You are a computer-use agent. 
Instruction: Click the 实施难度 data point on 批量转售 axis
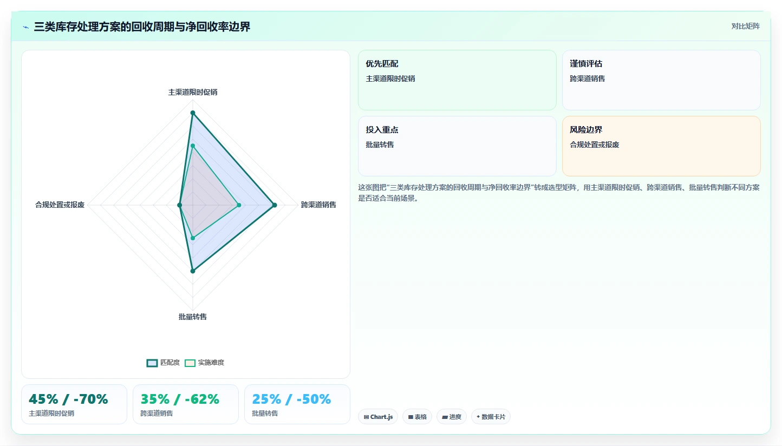coord(193,238)
